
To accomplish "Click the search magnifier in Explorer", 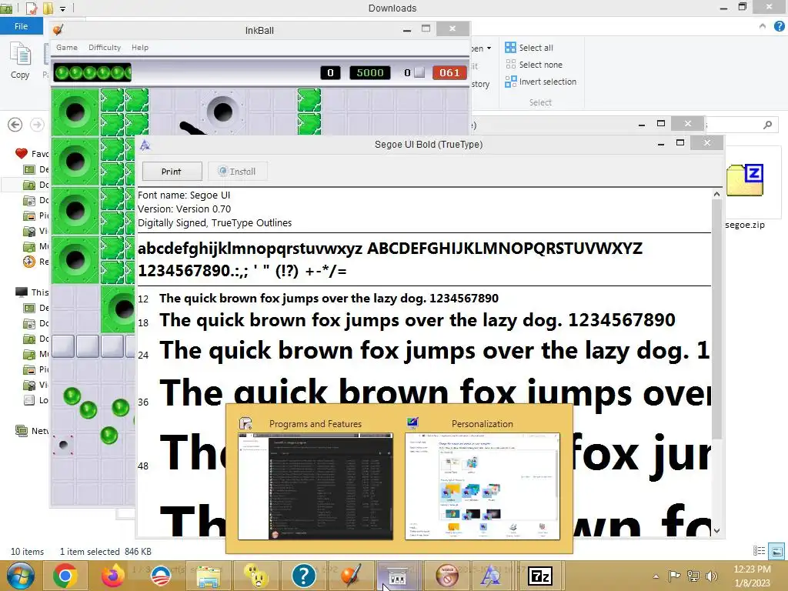I will click(767, 125).
